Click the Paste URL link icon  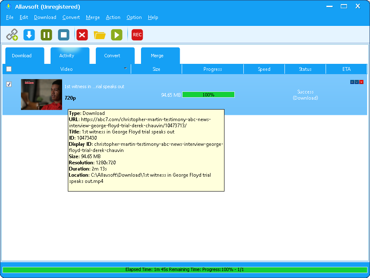pyautogui.click(x=12, y=35)
